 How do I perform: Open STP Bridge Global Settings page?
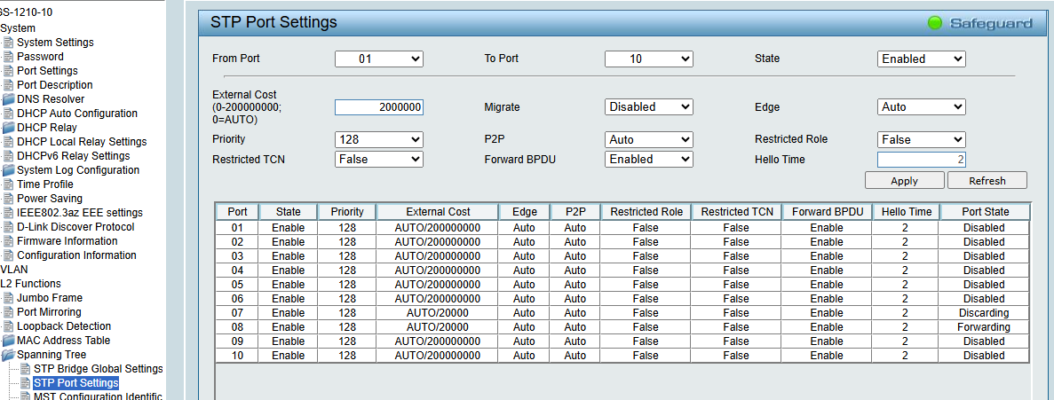click(98, 369)
